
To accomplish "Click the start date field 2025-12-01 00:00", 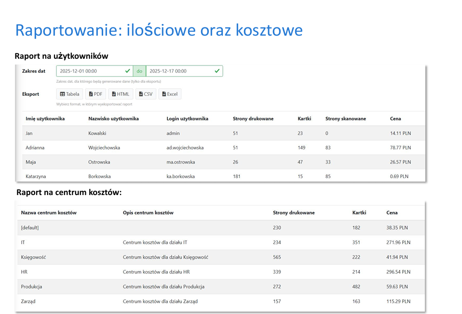I will (x=95, y=71).
